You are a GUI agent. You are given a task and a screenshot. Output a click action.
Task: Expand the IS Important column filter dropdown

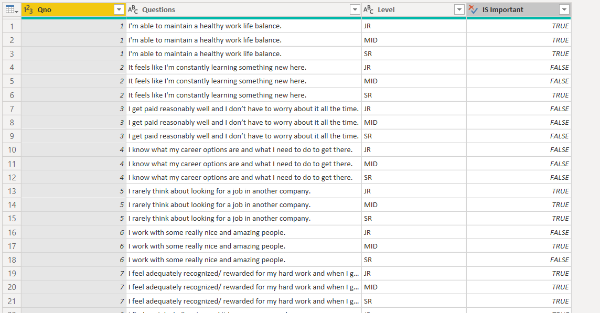tap(564, 9)
